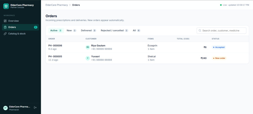Click the green Live status dot
The height and width of the screenshot is (114, 253).
pyautogui.click(x=221, y=5)
